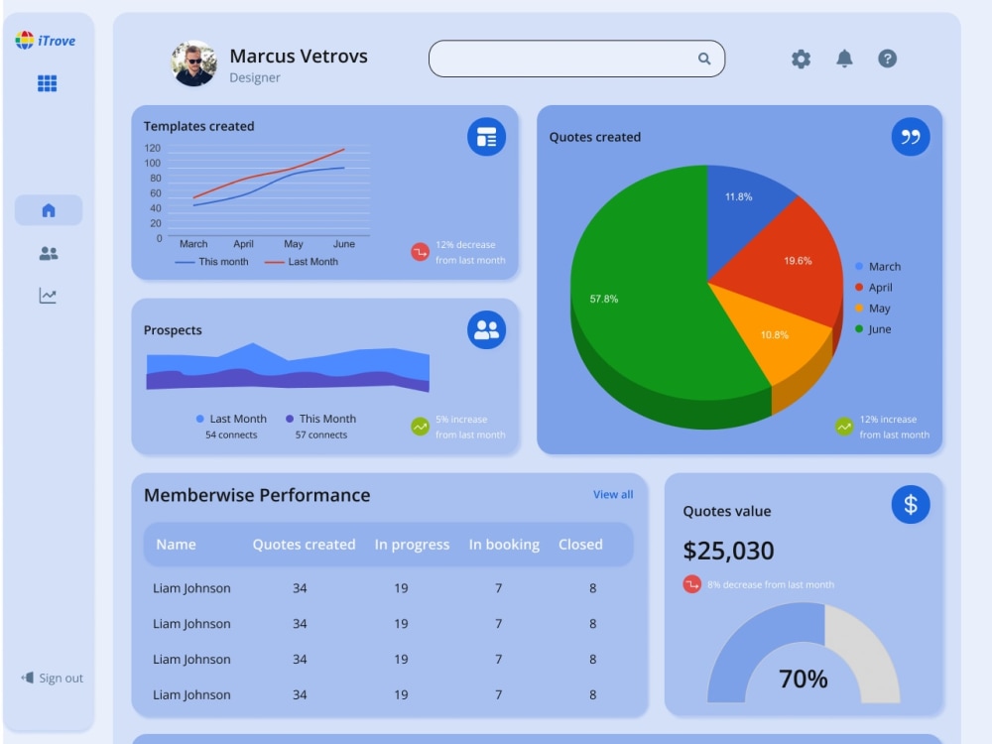Click the $25,030 quotes value amount
The width and height of the screenshot is (992, 744).
point(728,551)
